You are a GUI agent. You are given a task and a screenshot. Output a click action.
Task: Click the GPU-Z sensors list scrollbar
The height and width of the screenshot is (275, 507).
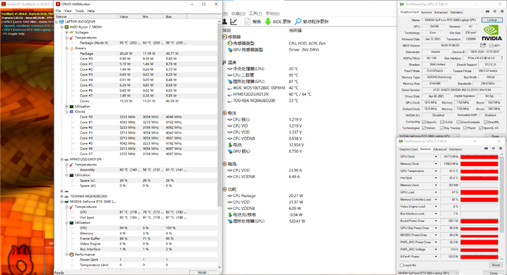click(502, 207)
